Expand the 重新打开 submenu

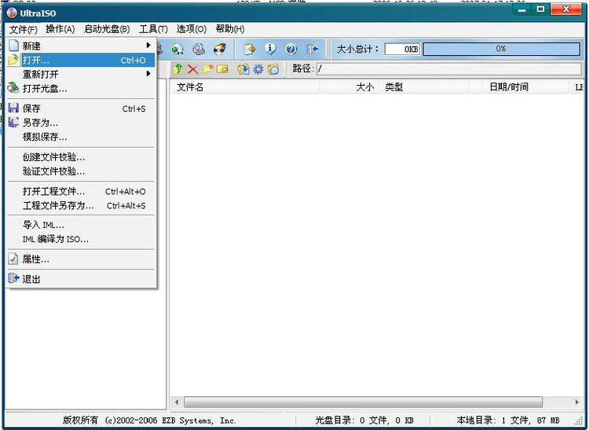point(80,74)
